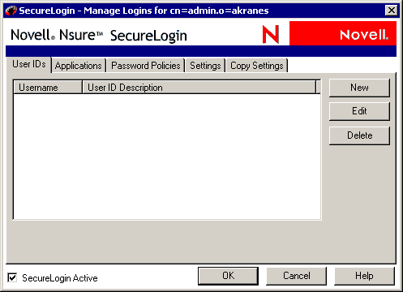Click the red Novell N logo

tap(271, 34)
